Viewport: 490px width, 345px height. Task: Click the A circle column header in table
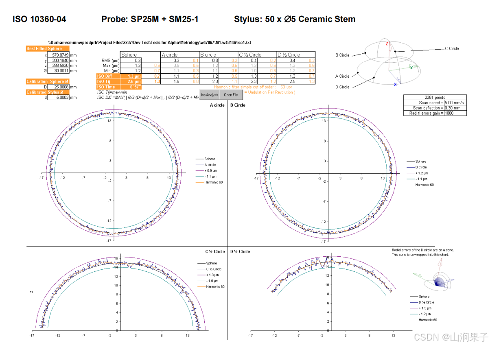[180, 55]
